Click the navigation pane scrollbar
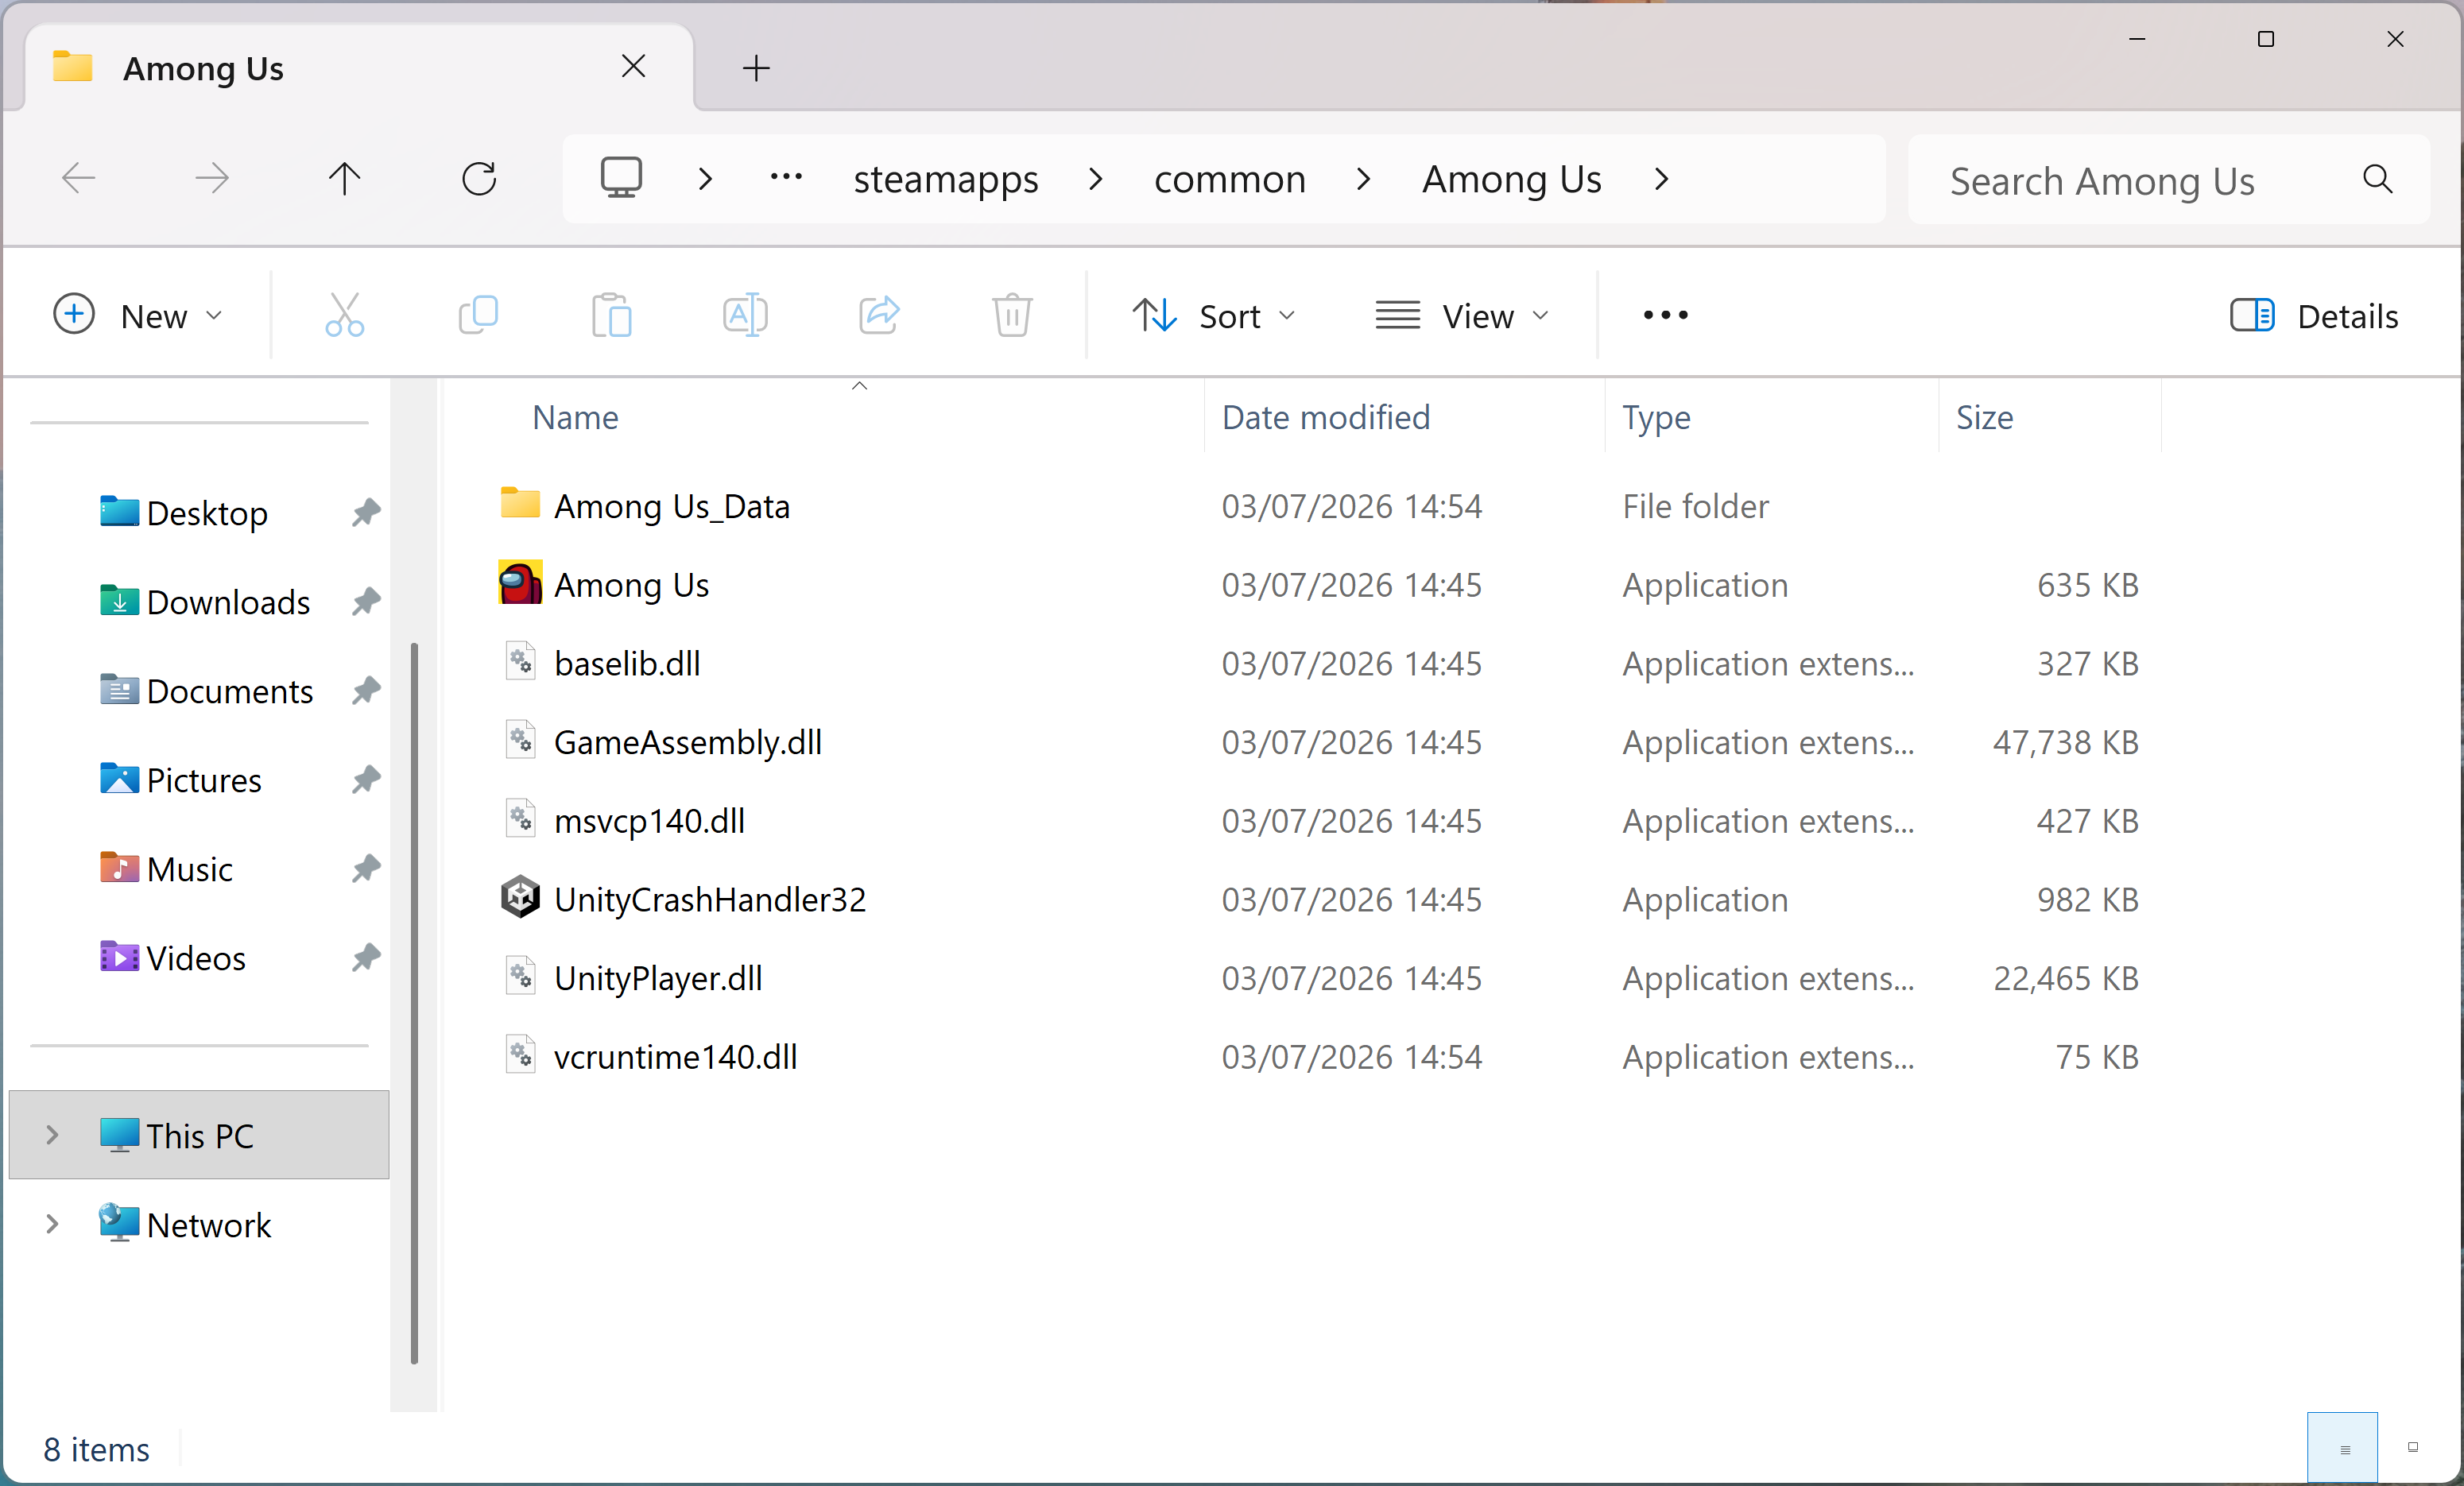 click(414, 1004)
